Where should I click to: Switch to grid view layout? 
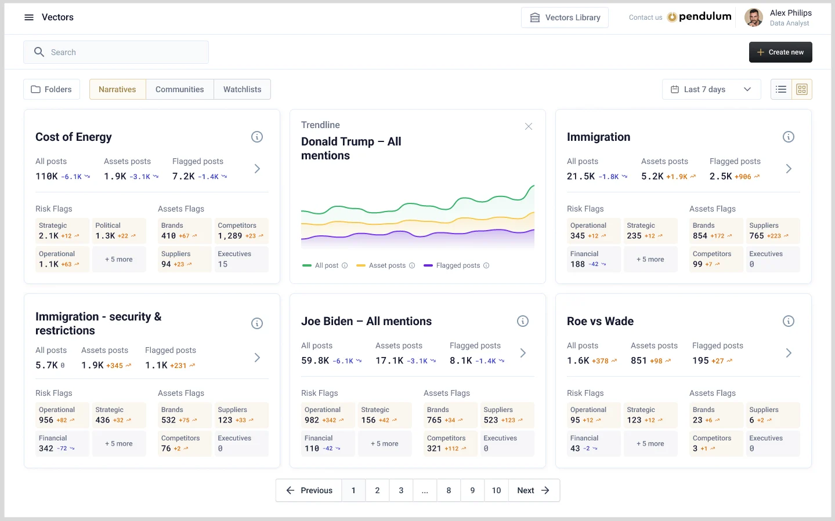(x=802, y=89)
